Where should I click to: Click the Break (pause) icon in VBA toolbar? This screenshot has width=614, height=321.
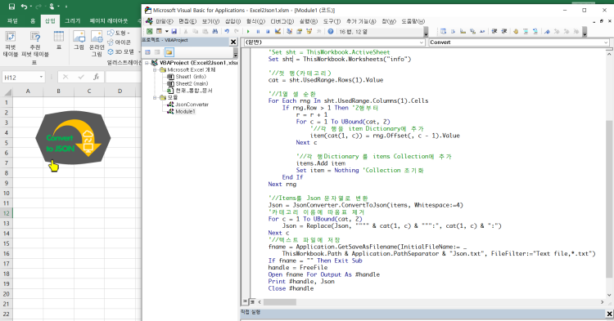258,32
